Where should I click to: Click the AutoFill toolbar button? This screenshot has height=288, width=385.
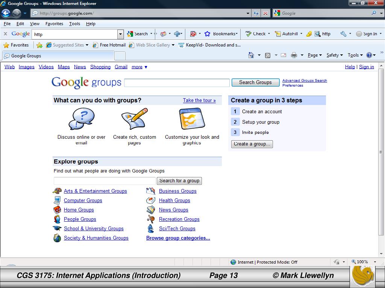coord(286,34)
